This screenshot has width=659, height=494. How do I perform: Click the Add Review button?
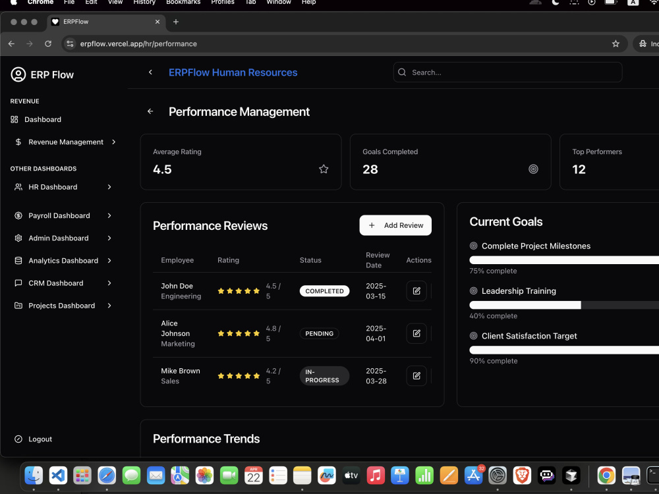395,225
